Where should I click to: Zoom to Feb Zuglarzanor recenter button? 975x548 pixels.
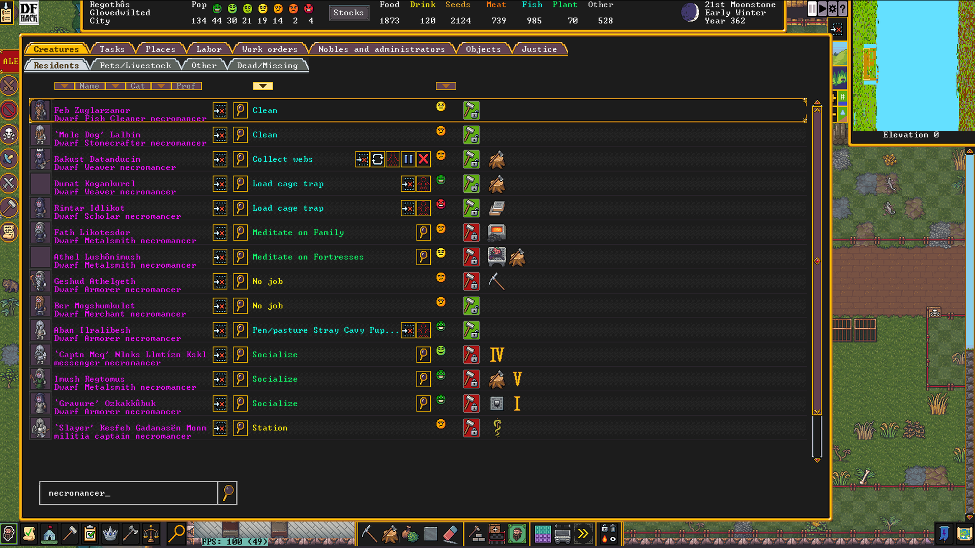pyautogui.click(x=220, y=110)
